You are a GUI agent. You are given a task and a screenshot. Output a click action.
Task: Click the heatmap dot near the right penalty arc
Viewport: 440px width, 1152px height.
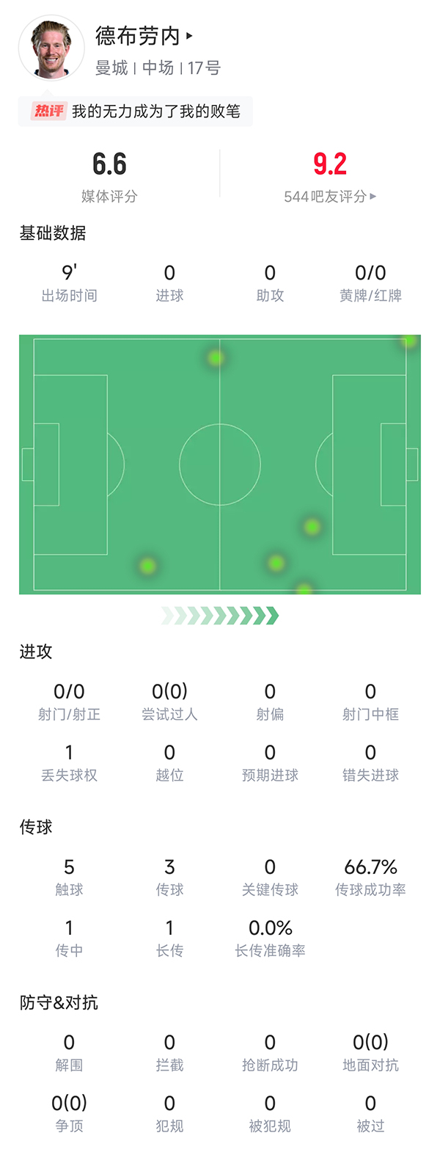point(312,526)
